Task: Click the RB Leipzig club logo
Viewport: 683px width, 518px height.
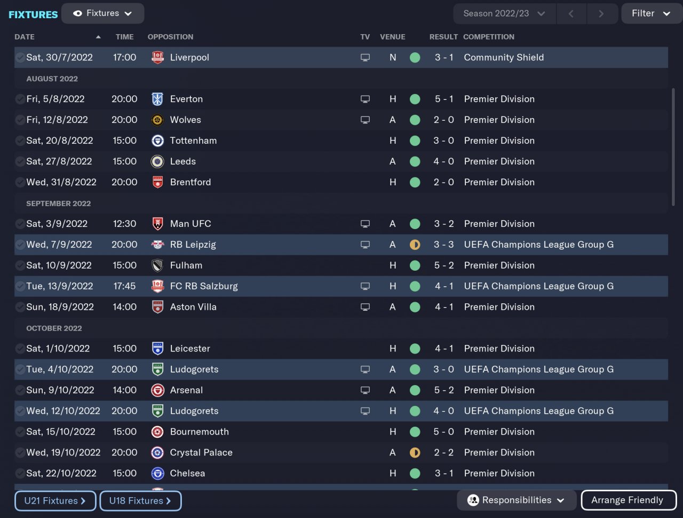Action: tap(157, 245)
